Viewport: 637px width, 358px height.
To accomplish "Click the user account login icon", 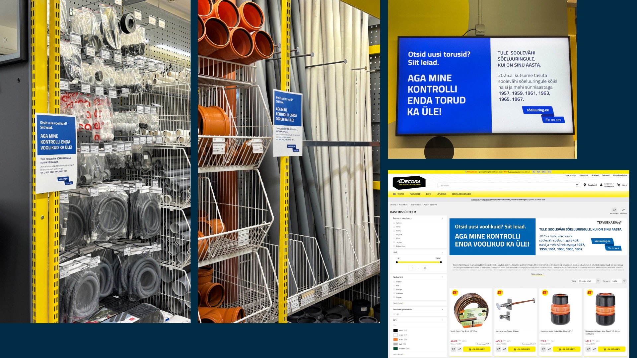I will pyautogui.click(x=601, y=185).
